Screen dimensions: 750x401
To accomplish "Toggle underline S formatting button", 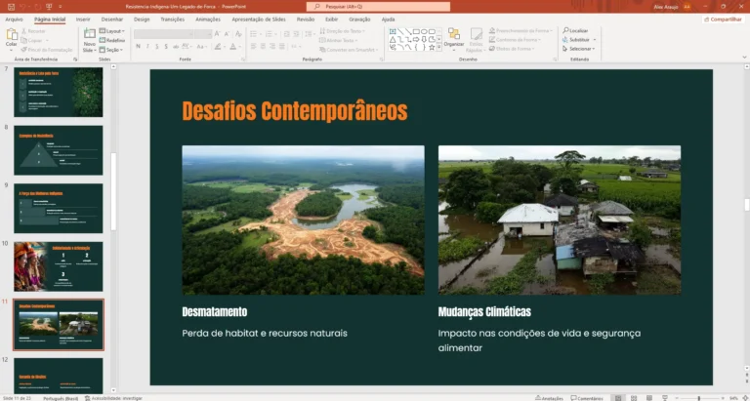I will [156, 47].
